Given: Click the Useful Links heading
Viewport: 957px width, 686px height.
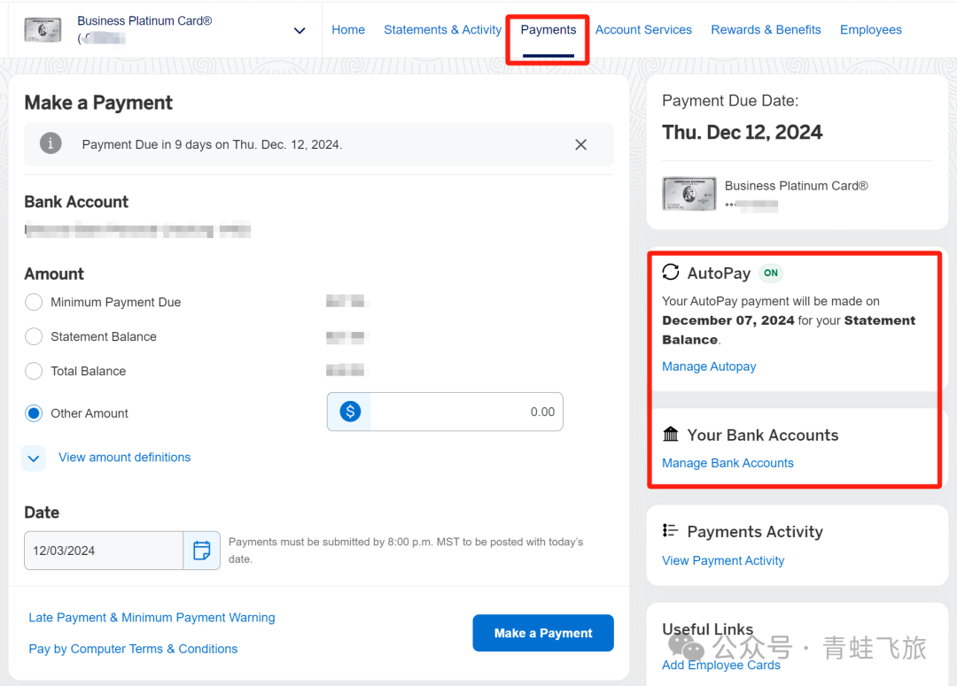Looking at the screenshot, I should click(x=707, y=628).
